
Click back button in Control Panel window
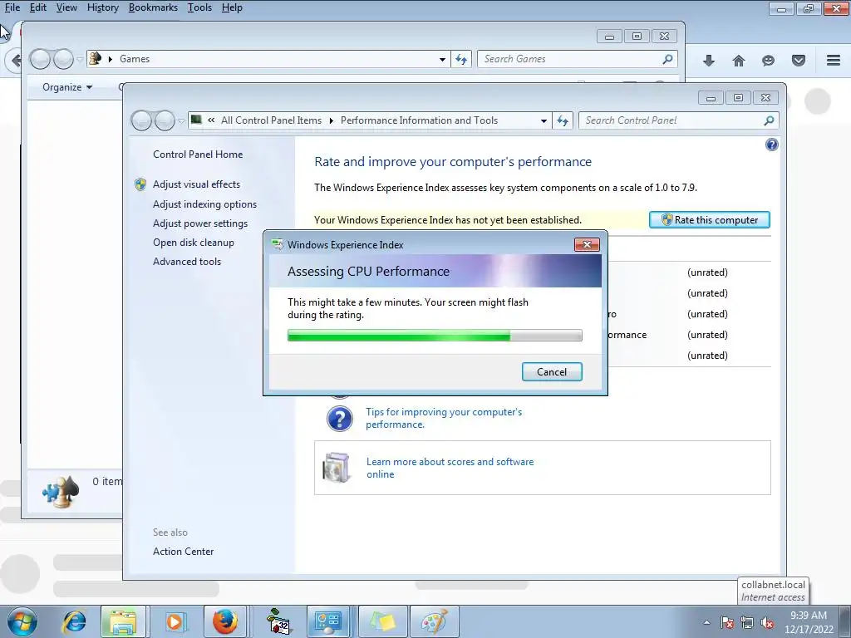point(141,120)
